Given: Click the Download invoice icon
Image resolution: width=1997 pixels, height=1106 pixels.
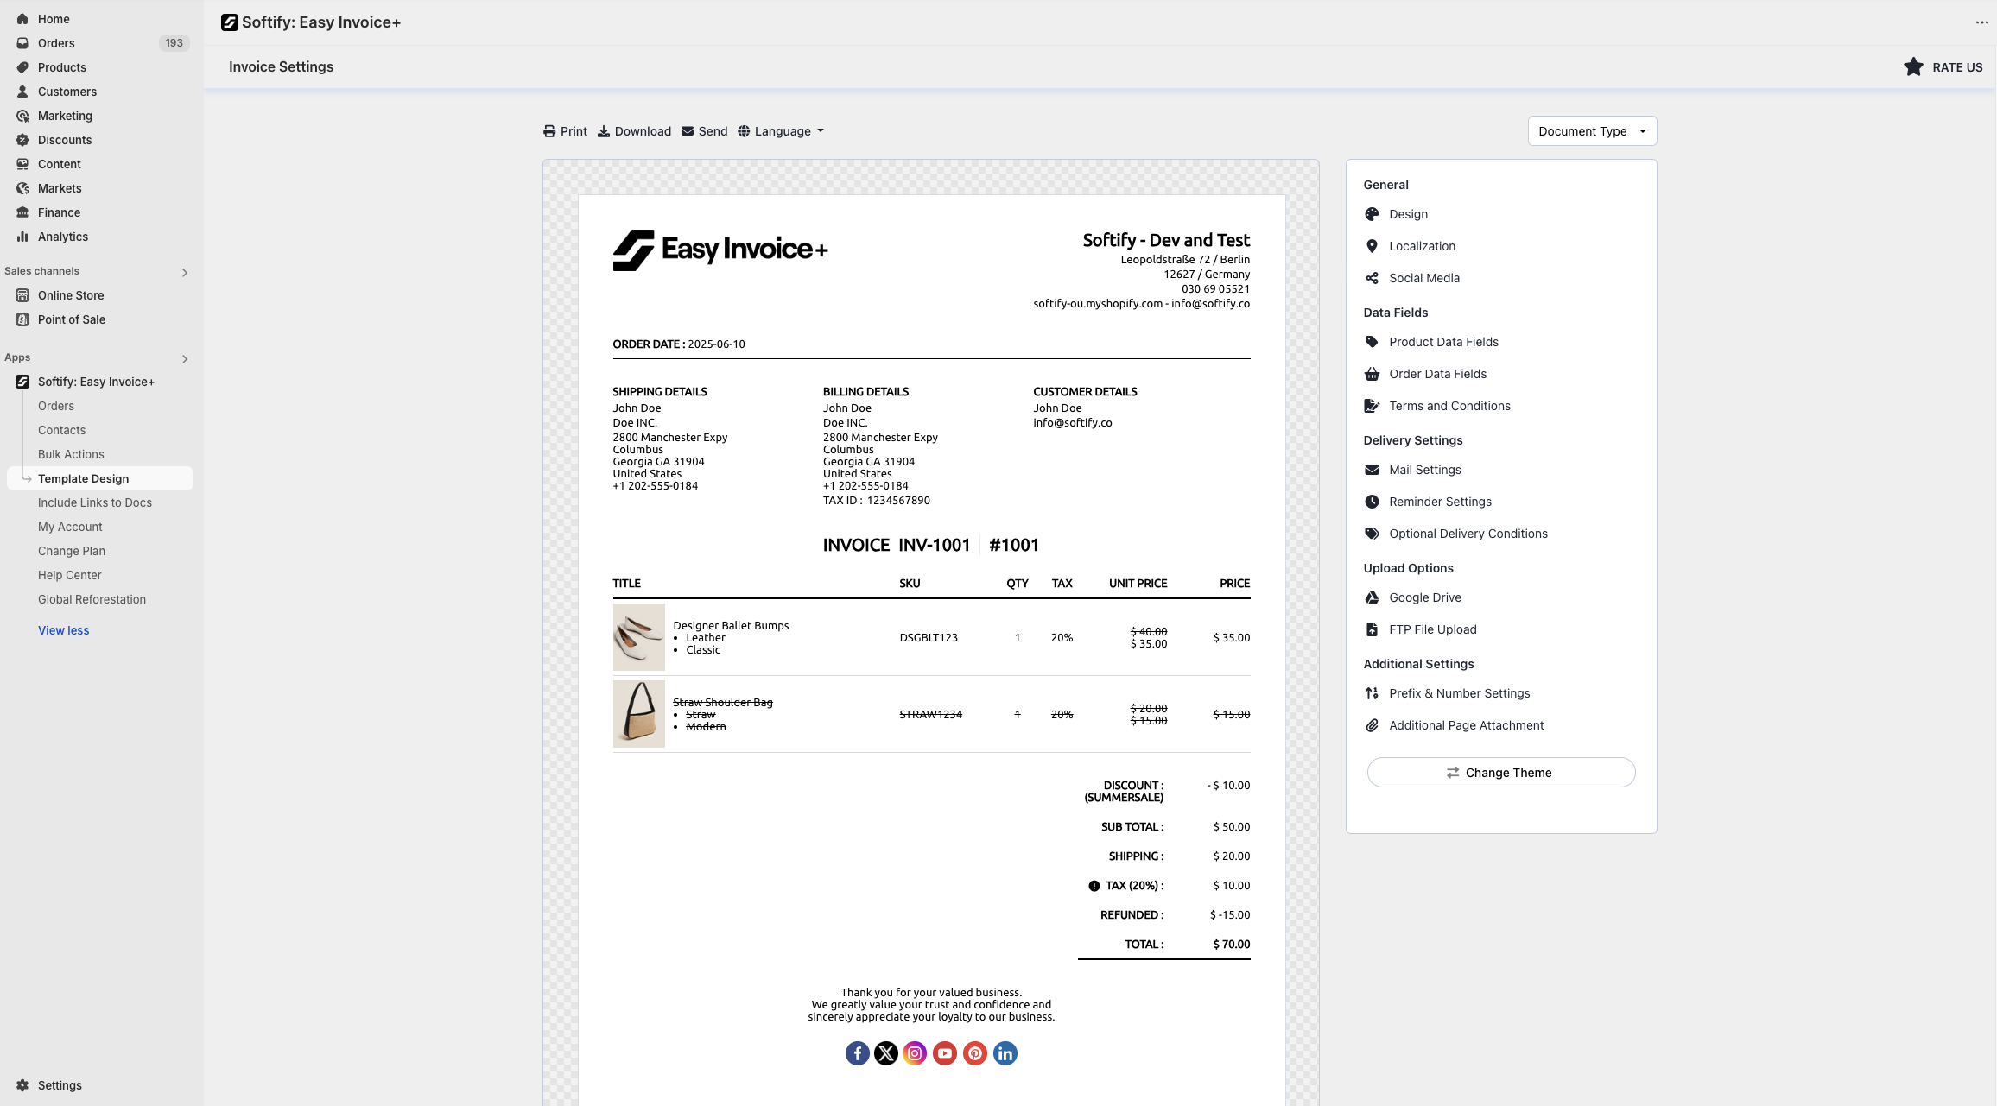Looking at the screenshot, I should click(604, 131).
